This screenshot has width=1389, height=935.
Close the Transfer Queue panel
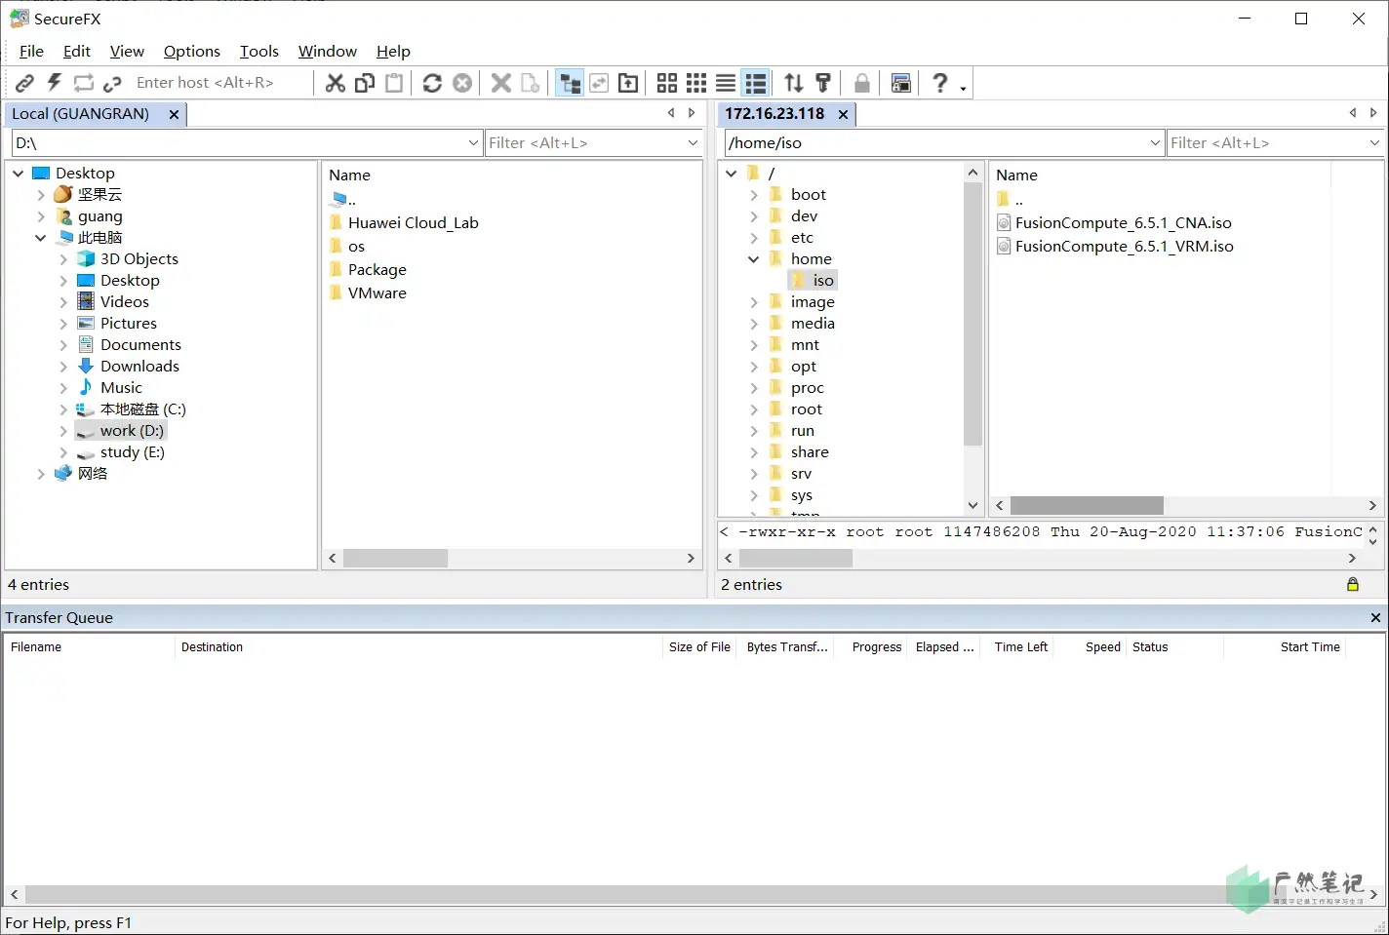pos(1375,618)
